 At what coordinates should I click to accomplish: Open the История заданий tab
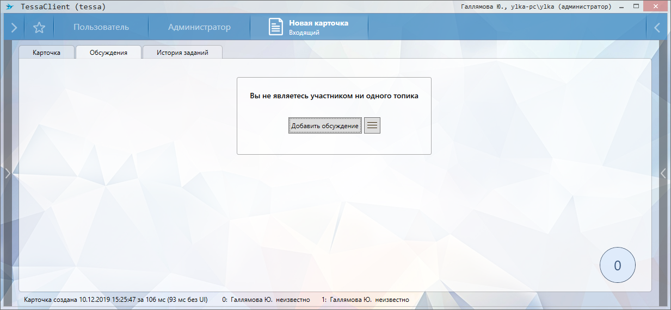point(182,53)
